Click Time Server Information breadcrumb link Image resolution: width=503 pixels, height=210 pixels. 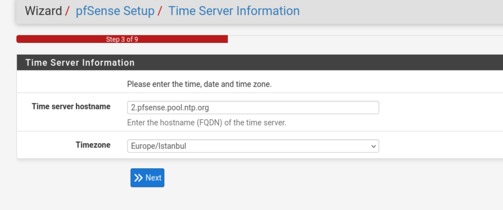pos(234,11)
